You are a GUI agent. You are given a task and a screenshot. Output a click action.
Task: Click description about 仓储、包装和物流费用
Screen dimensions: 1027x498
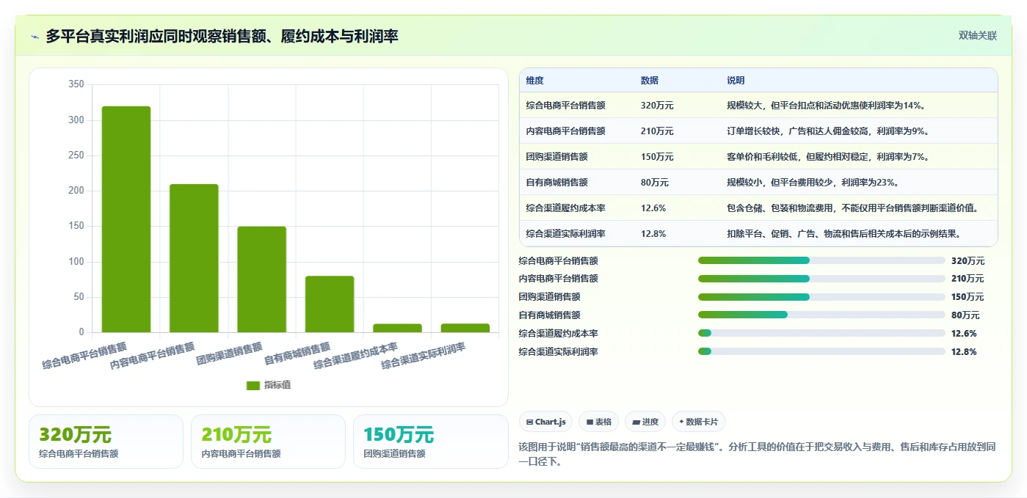click(852, 208)
